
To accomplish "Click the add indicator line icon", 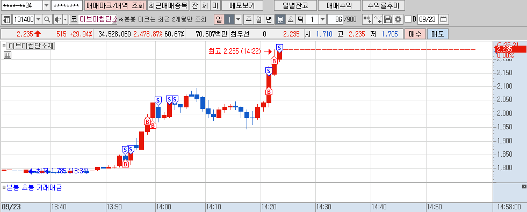I will (378, 19).
